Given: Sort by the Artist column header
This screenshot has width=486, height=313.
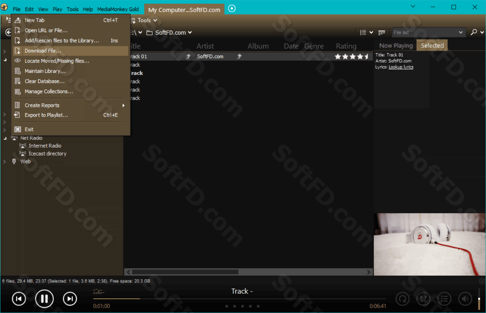Looking at the screenshot, I should coord(205,46).
